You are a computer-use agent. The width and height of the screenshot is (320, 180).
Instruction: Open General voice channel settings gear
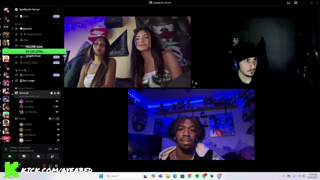click(58, 93)
